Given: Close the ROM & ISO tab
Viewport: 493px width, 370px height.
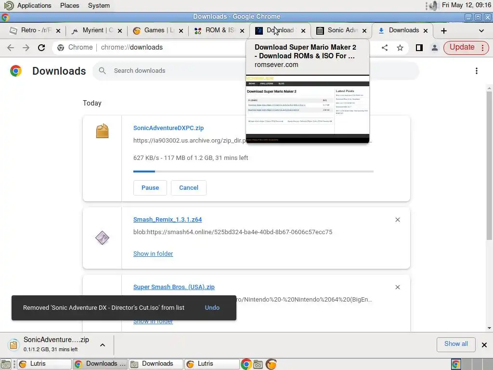Looking at the screenshot, I should (x=242, y=30).
